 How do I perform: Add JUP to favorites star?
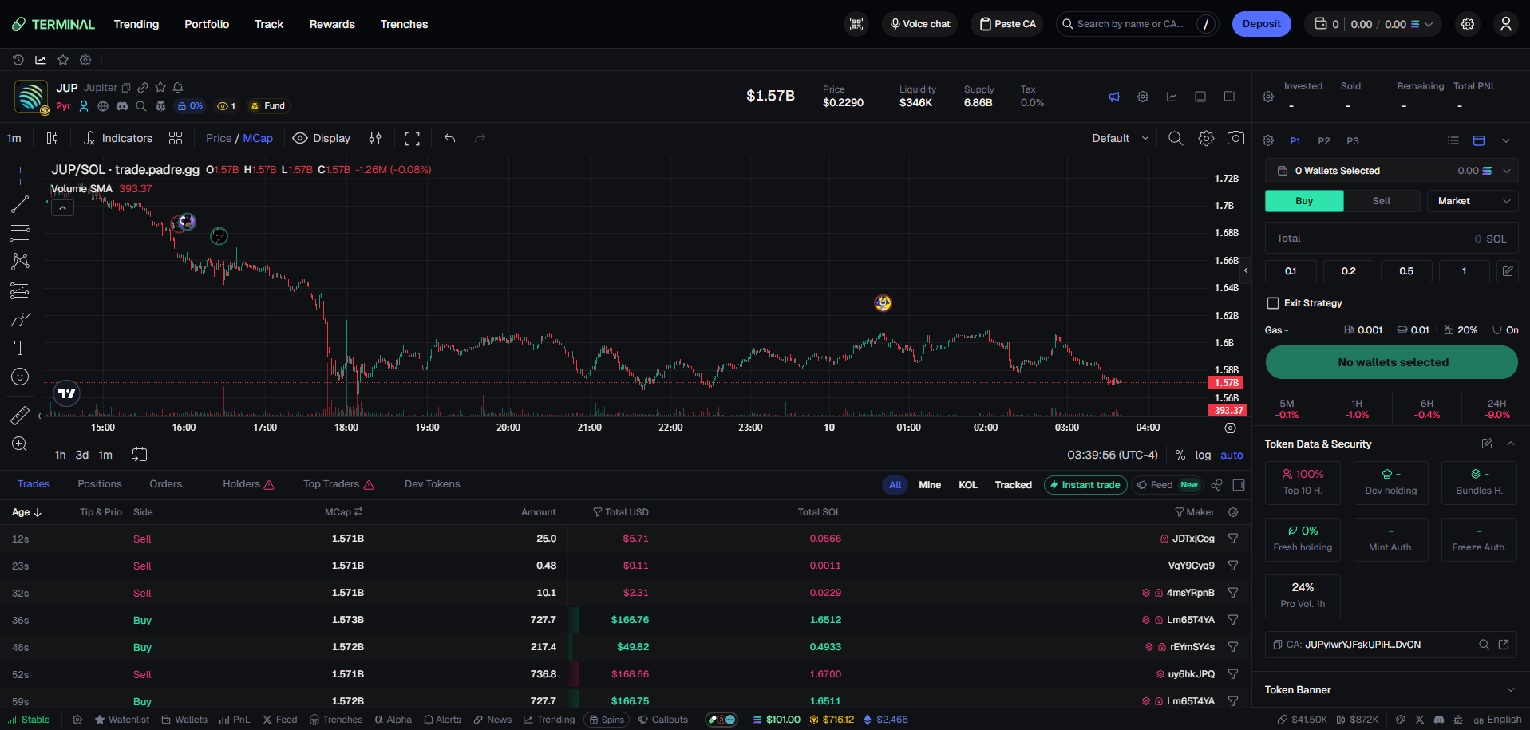pos(160,87)
